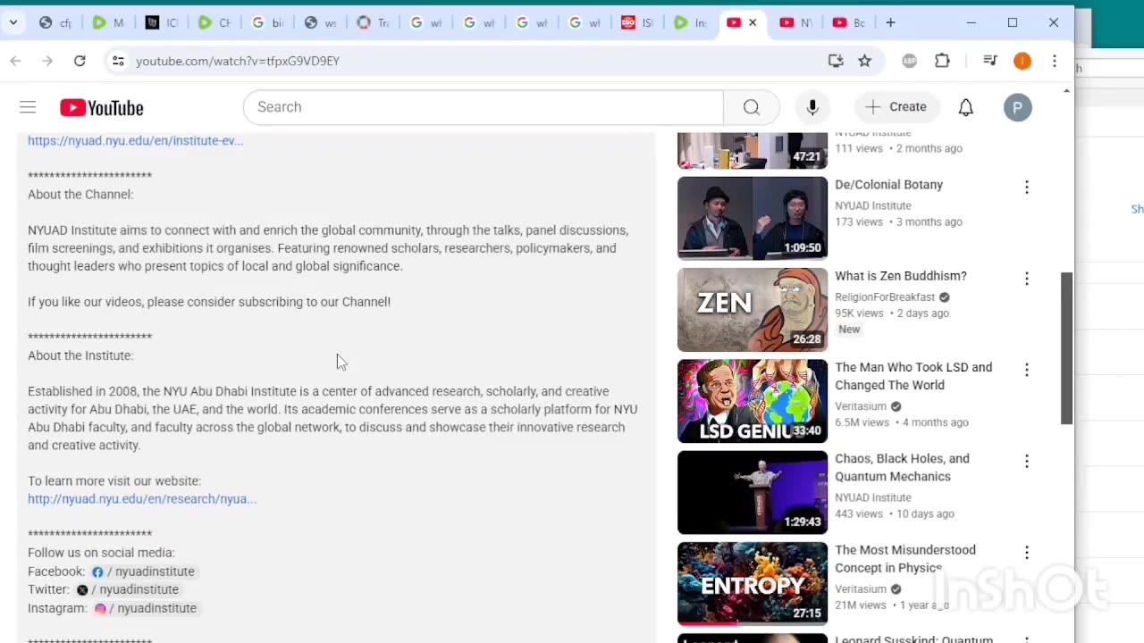The height and width of the screenshot is (643, 1144).
Task: Open the Twitter nyuadinstitute link
Action: pos(128,589)
